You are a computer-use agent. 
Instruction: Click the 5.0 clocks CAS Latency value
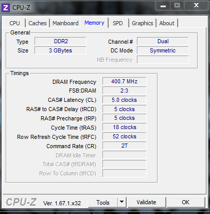click(x=125, y=100)
